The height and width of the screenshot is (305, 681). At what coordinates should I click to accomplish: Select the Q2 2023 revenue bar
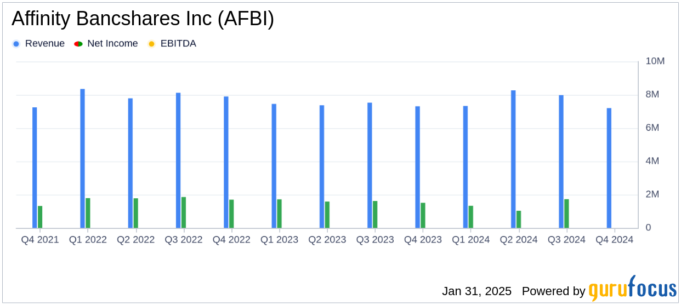pyautogui.click(x=322, y=166)
